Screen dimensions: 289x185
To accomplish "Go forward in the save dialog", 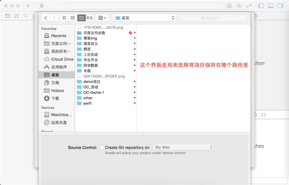I will click(54, 18).
